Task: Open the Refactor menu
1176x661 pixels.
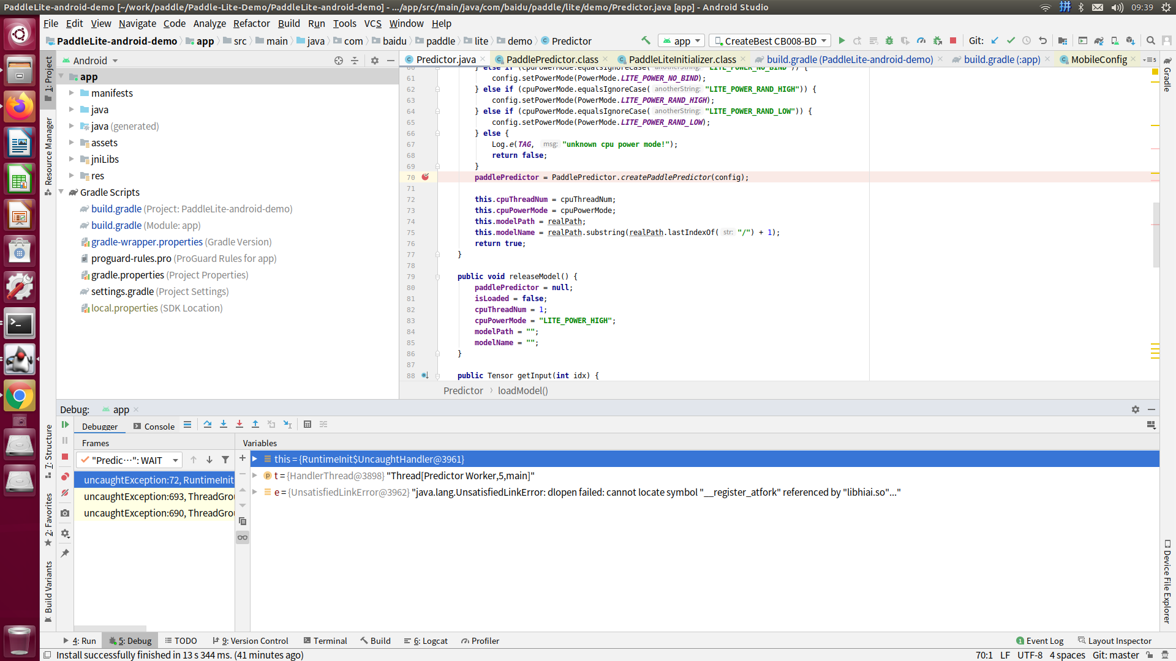Action: point(251,23)
